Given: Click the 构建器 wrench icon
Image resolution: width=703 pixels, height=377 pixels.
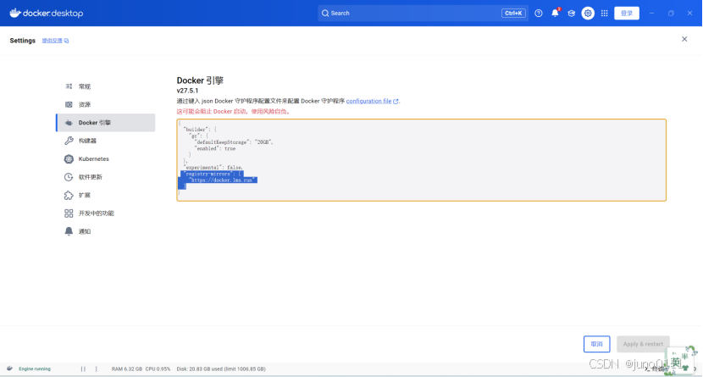Looking at the screenshot, I should (69, 141).
